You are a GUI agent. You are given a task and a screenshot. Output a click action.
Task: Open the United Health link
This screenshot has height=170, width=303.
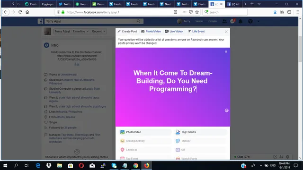[69, 75]
